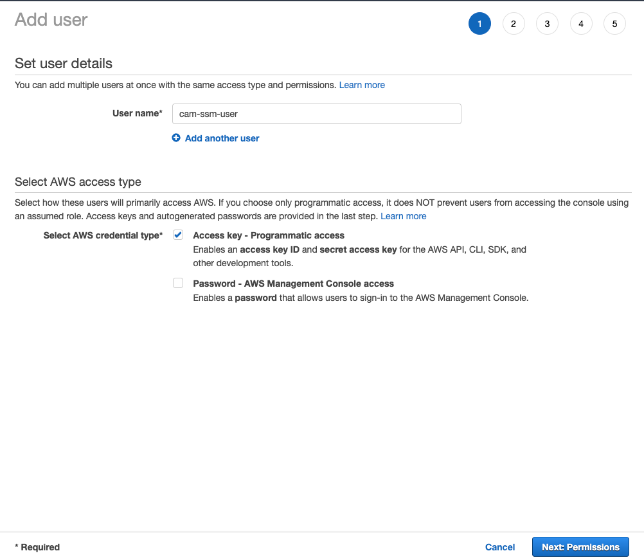
Task: Uncheck Access key - Programmatic access
Action: point(178,235)
